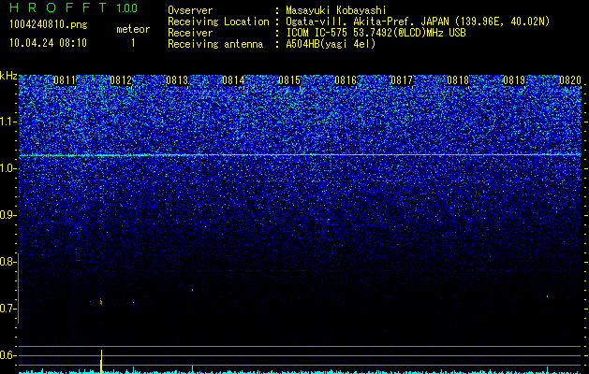Viewport: 589px width, 374px height.
Task: Click the Receiving antenna field label
Action: tap(215, 44)
